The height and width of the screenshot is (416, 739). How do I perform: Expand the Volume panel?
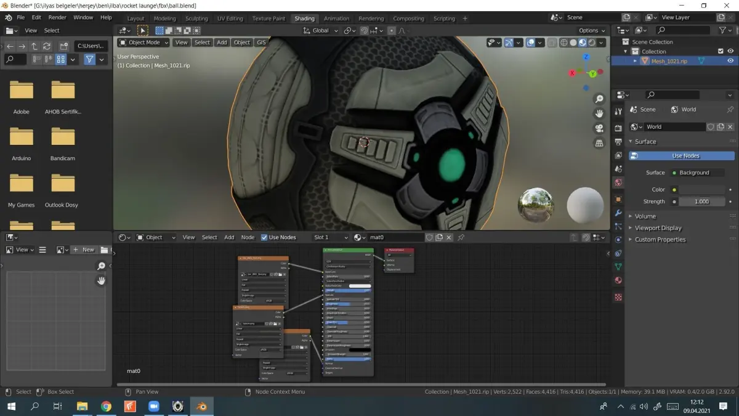[645, 216]
